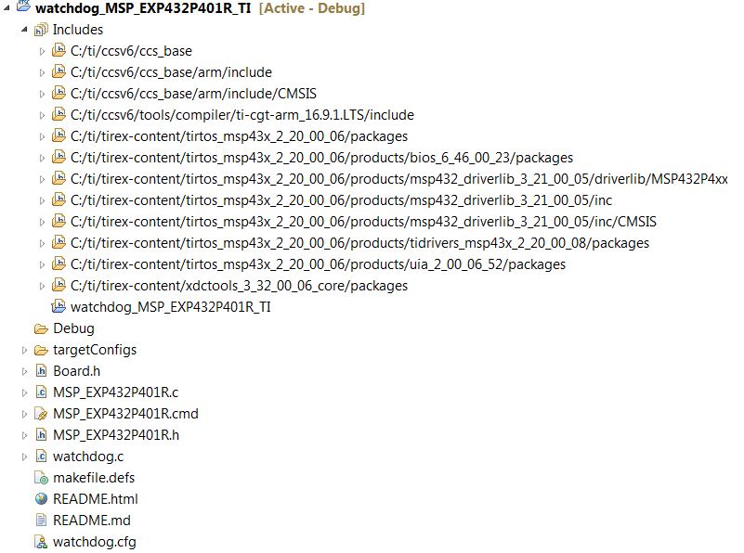Expand the msp432_driverlib_3_21_00_05/inc arrow
This screenshot has width=744, height=553.
point(42,200)
